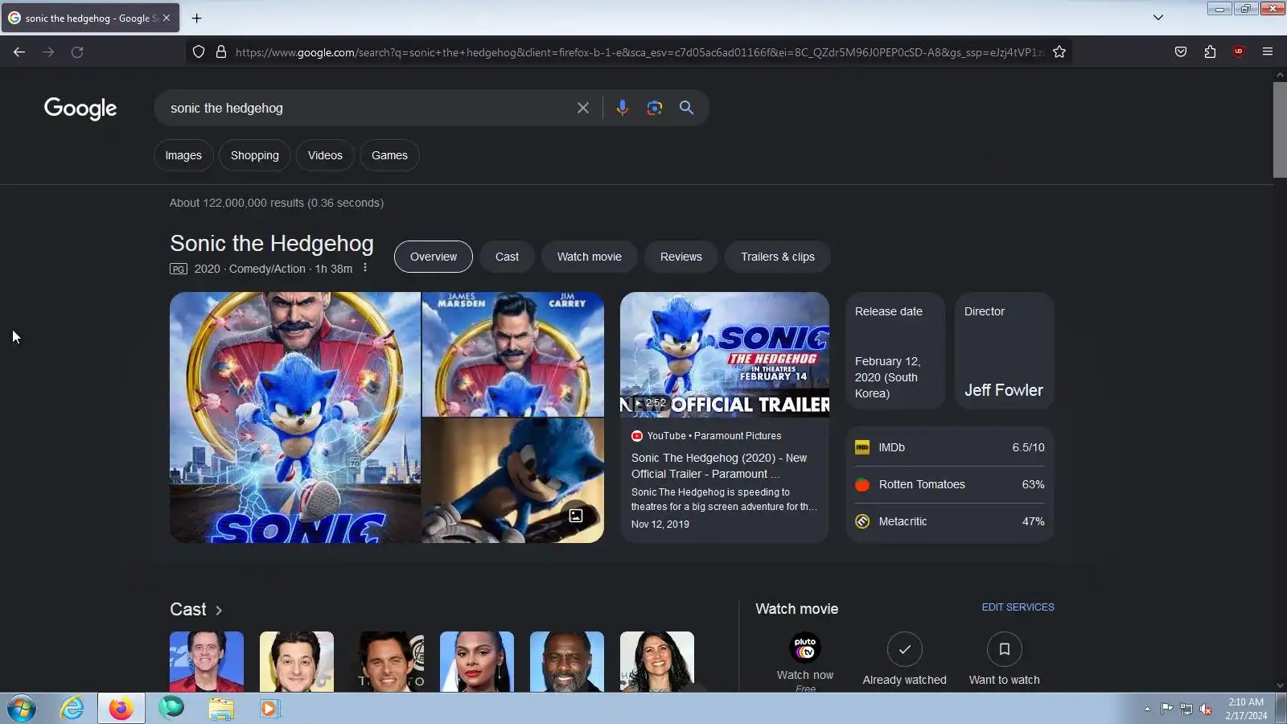Switch to the Watch movie tab
This screenshot has width=1287, height=724.
(590, 257)
